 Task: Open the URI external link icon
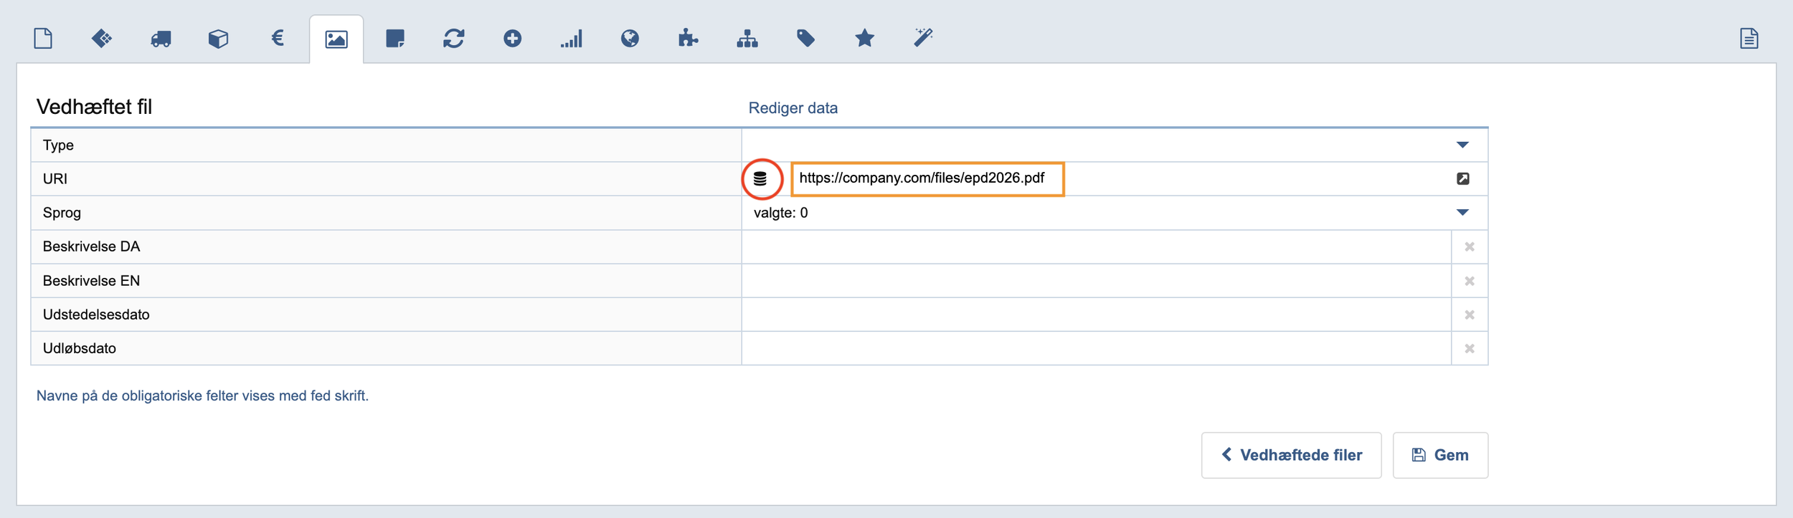tap(1463, 178)
